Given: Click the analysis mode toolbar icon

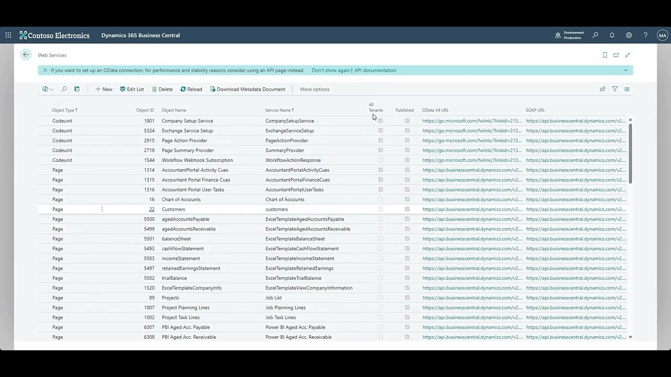Looking at the screenshot, I should pos(77,89).
